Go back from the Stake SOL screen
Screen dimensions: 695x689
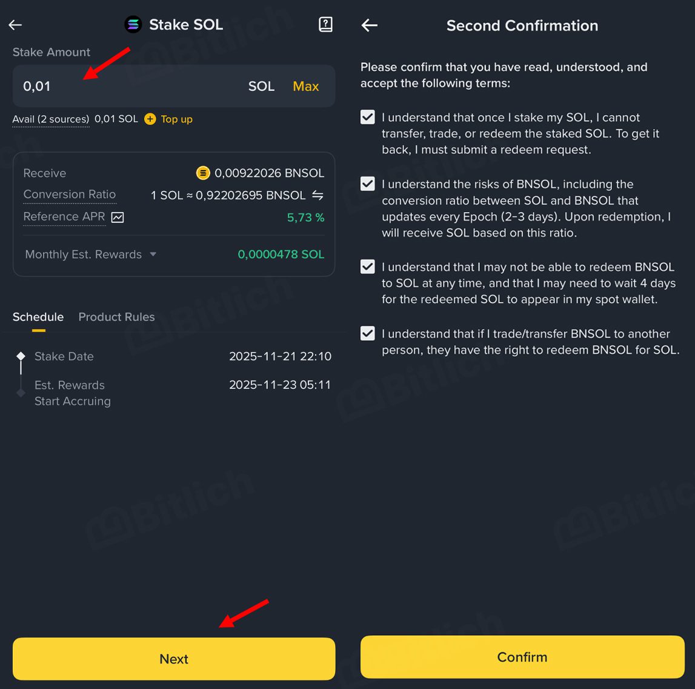[15, 25]
